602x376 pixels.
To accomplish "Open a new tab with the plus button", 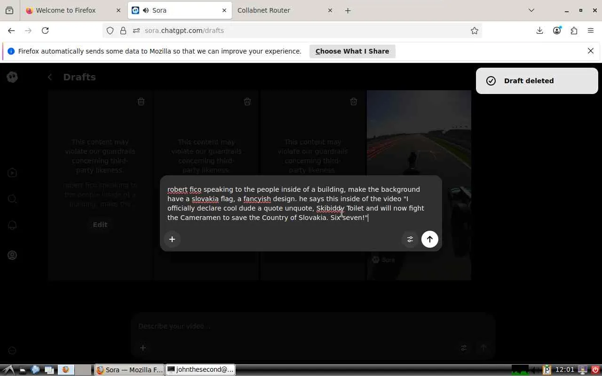I will point(348,10).
